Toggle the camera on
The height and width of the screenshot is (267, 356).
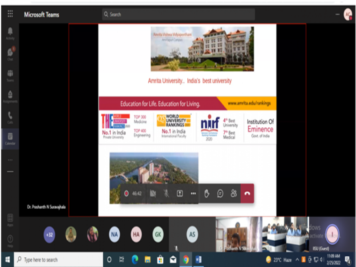153,194
